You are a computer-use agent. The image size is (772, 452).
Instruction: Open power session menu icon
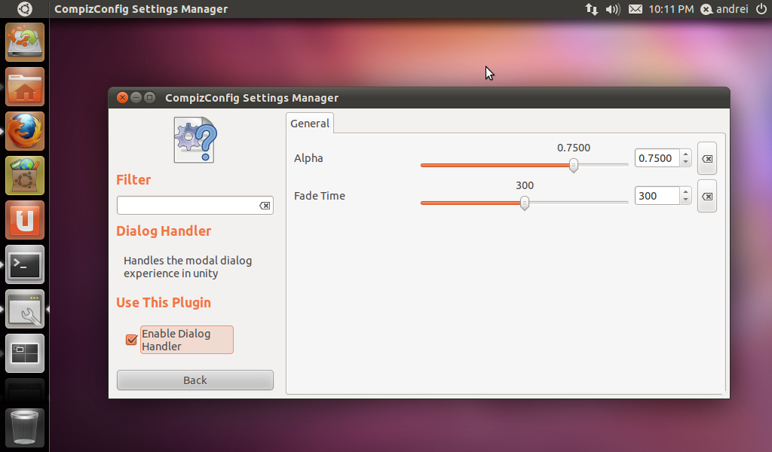click(761, 9)
